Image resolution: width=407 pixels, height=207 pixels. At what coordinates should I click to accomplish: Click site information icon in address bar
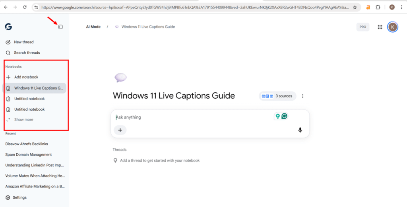tap(36, 8)
